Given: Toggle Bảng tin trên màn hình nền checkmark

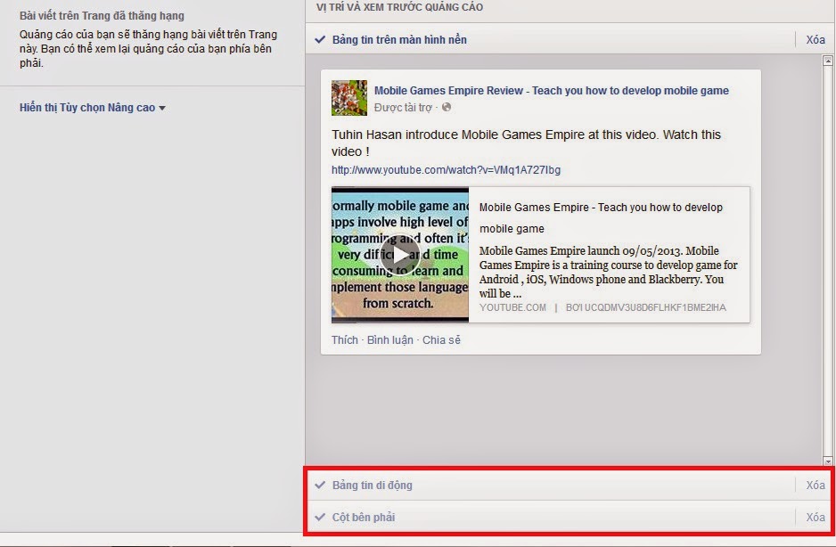Looking at the screenshot, I should point(320,39).
